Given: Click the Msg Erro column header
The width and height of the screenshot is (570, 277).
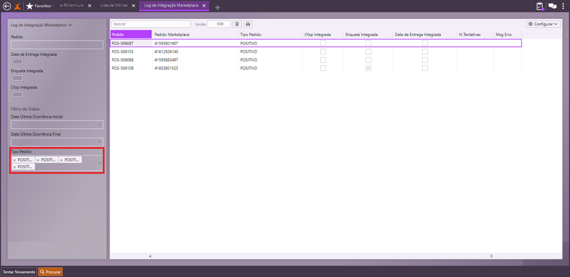Looking at the screenshot, I should tap(507, 34).
